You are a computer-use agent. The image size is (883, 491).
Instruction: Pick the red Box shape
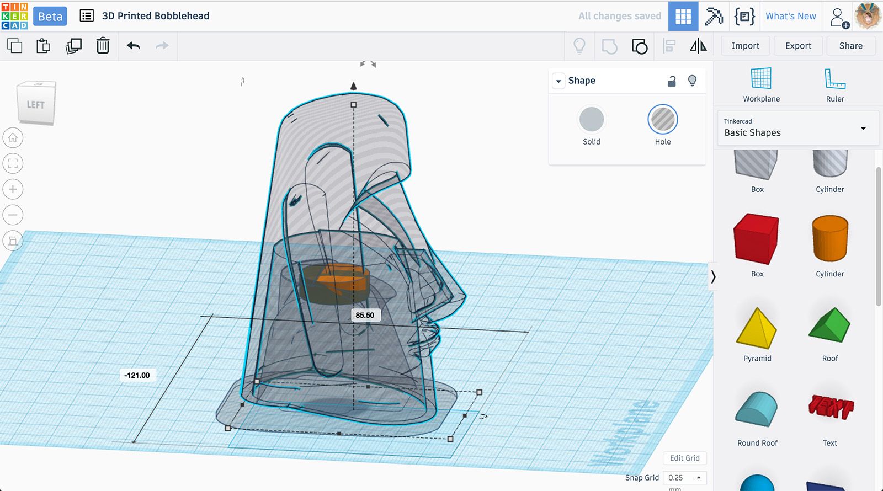[757, 240]
